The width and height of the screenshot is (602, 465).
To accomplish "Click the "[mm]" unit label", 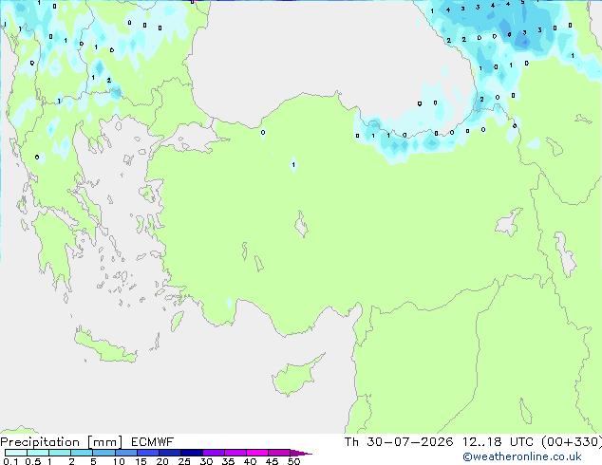I will point(105,442).
